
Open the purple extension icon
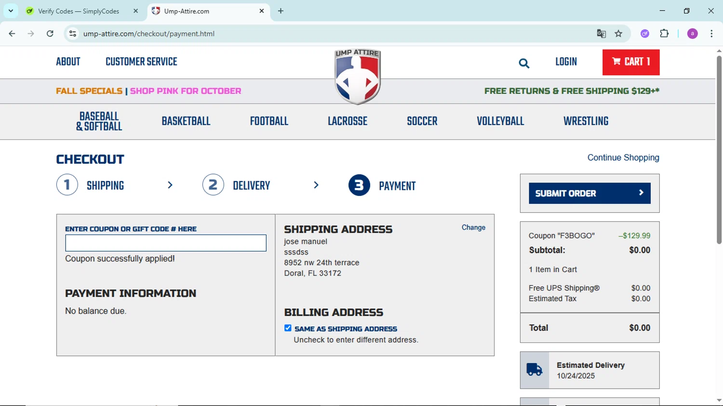click(x=645, y=34)
